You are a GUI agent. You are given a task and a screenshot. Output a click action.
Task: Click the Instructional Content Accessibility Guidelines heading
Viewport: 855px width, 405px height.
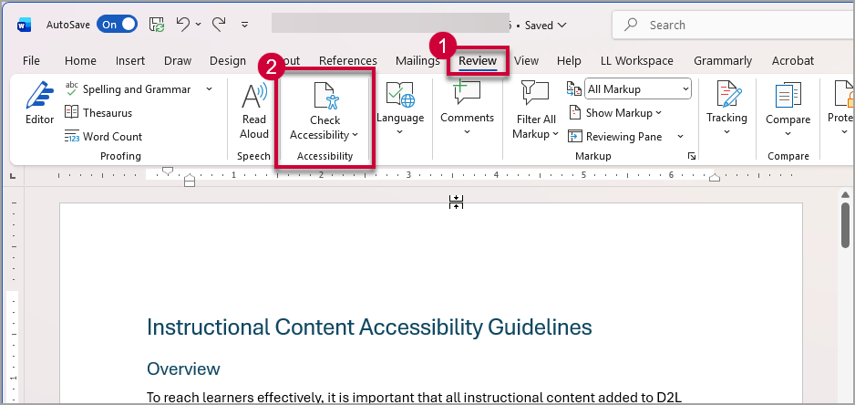(369, 327)
